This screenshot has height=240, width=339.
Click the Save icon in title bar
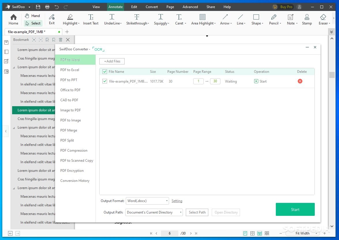pos(38,7)
